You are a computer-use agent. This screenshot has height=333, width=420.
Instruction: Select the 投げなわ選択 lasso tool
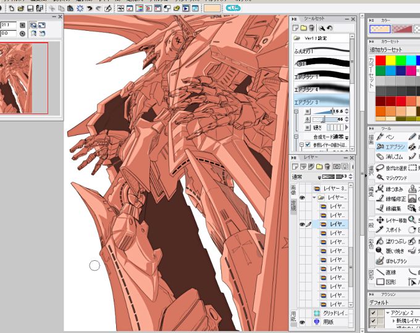[x=391, y=168]
